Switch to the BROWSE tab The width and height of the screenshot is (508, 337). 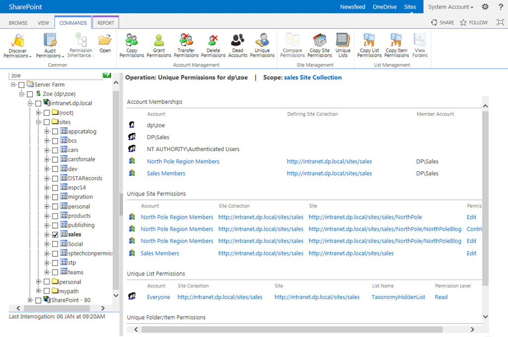pos(18,23)
